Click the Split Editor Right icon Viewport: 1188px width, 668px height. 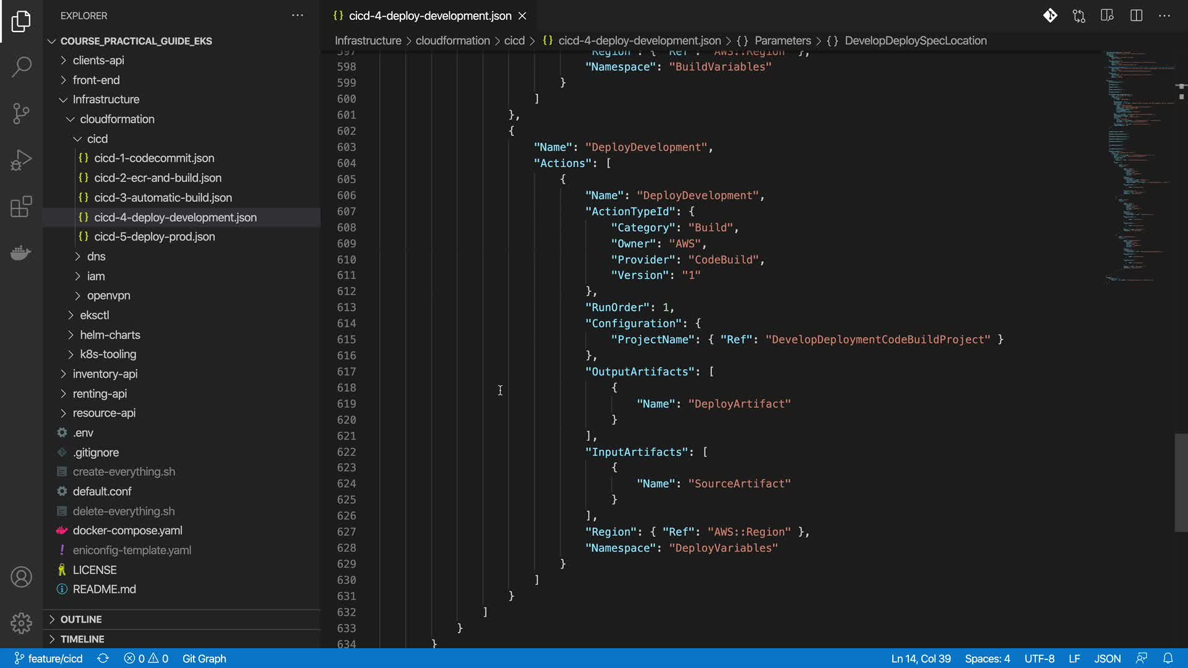[x=1136, y=15]
